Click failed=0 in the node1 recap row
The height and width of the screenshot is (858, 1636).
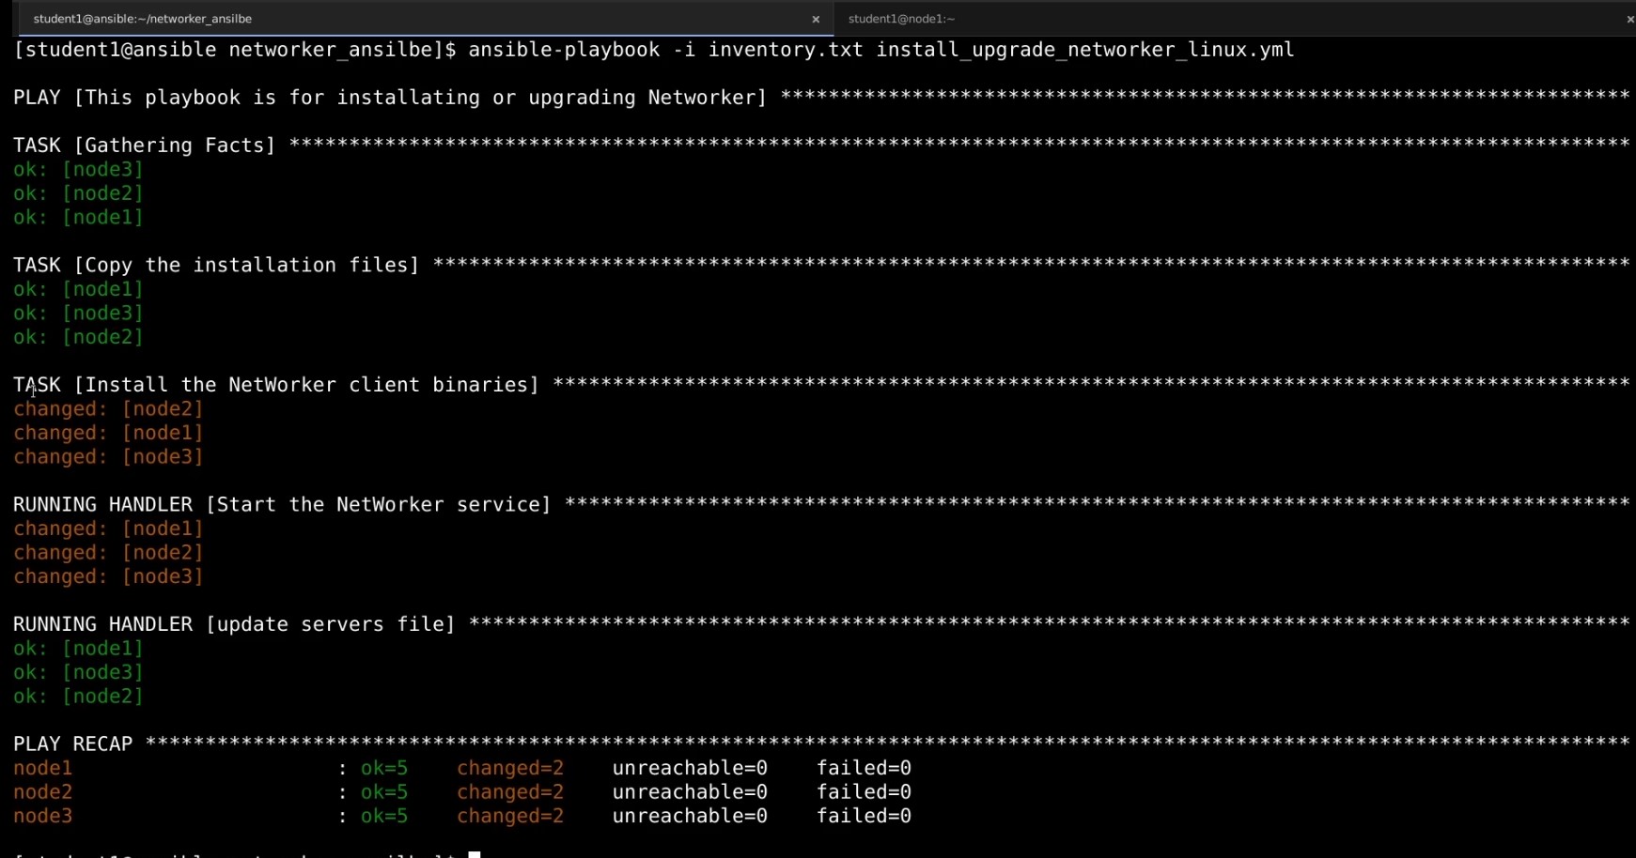tap(864, 768)
